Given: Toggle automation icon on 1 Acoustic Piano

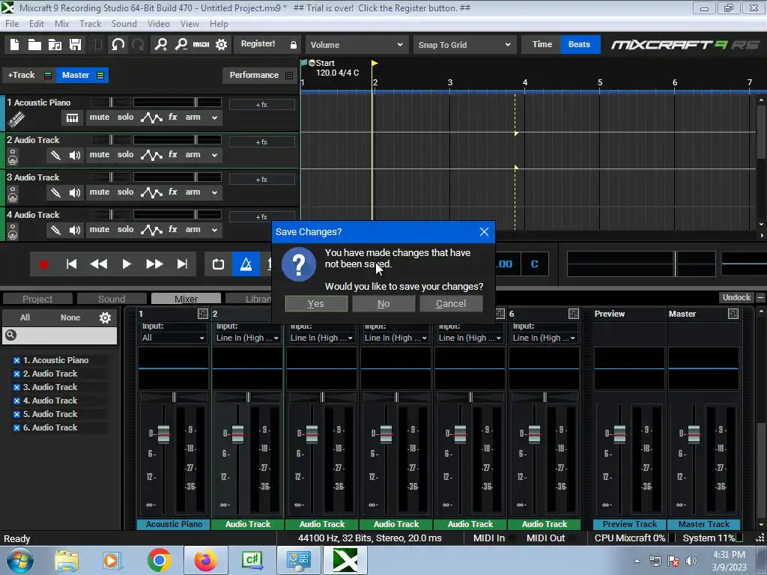Looking at the screenshot, I should point(151,118).
